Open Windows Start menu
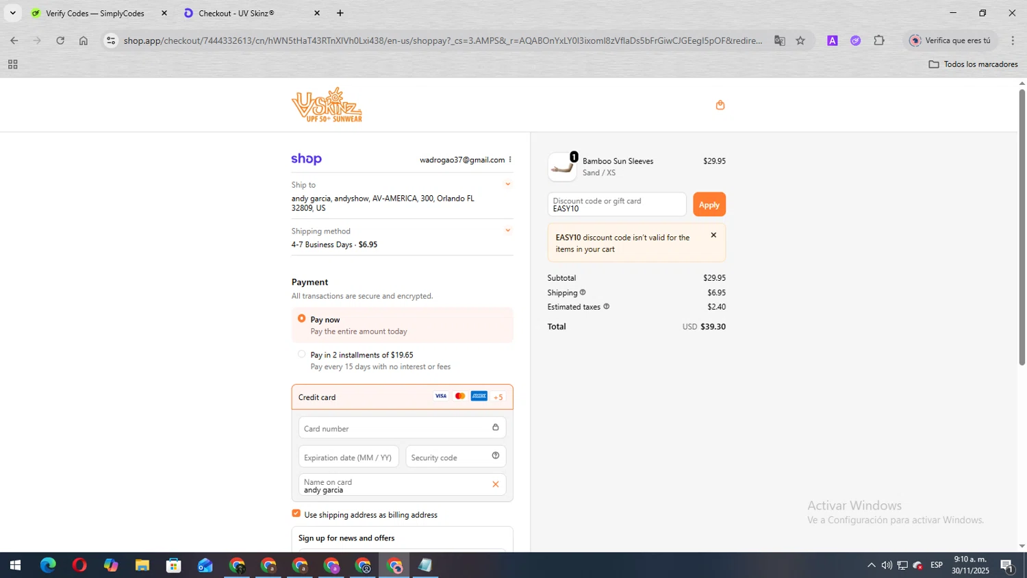1027x578 pixels. pyautogui.click(x=15, y=565)
